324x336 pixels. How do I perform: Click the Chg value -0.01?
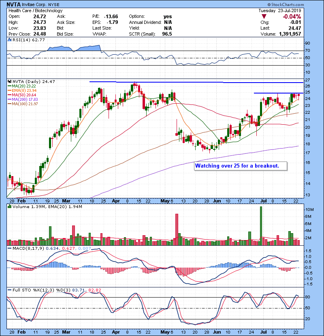296,22
